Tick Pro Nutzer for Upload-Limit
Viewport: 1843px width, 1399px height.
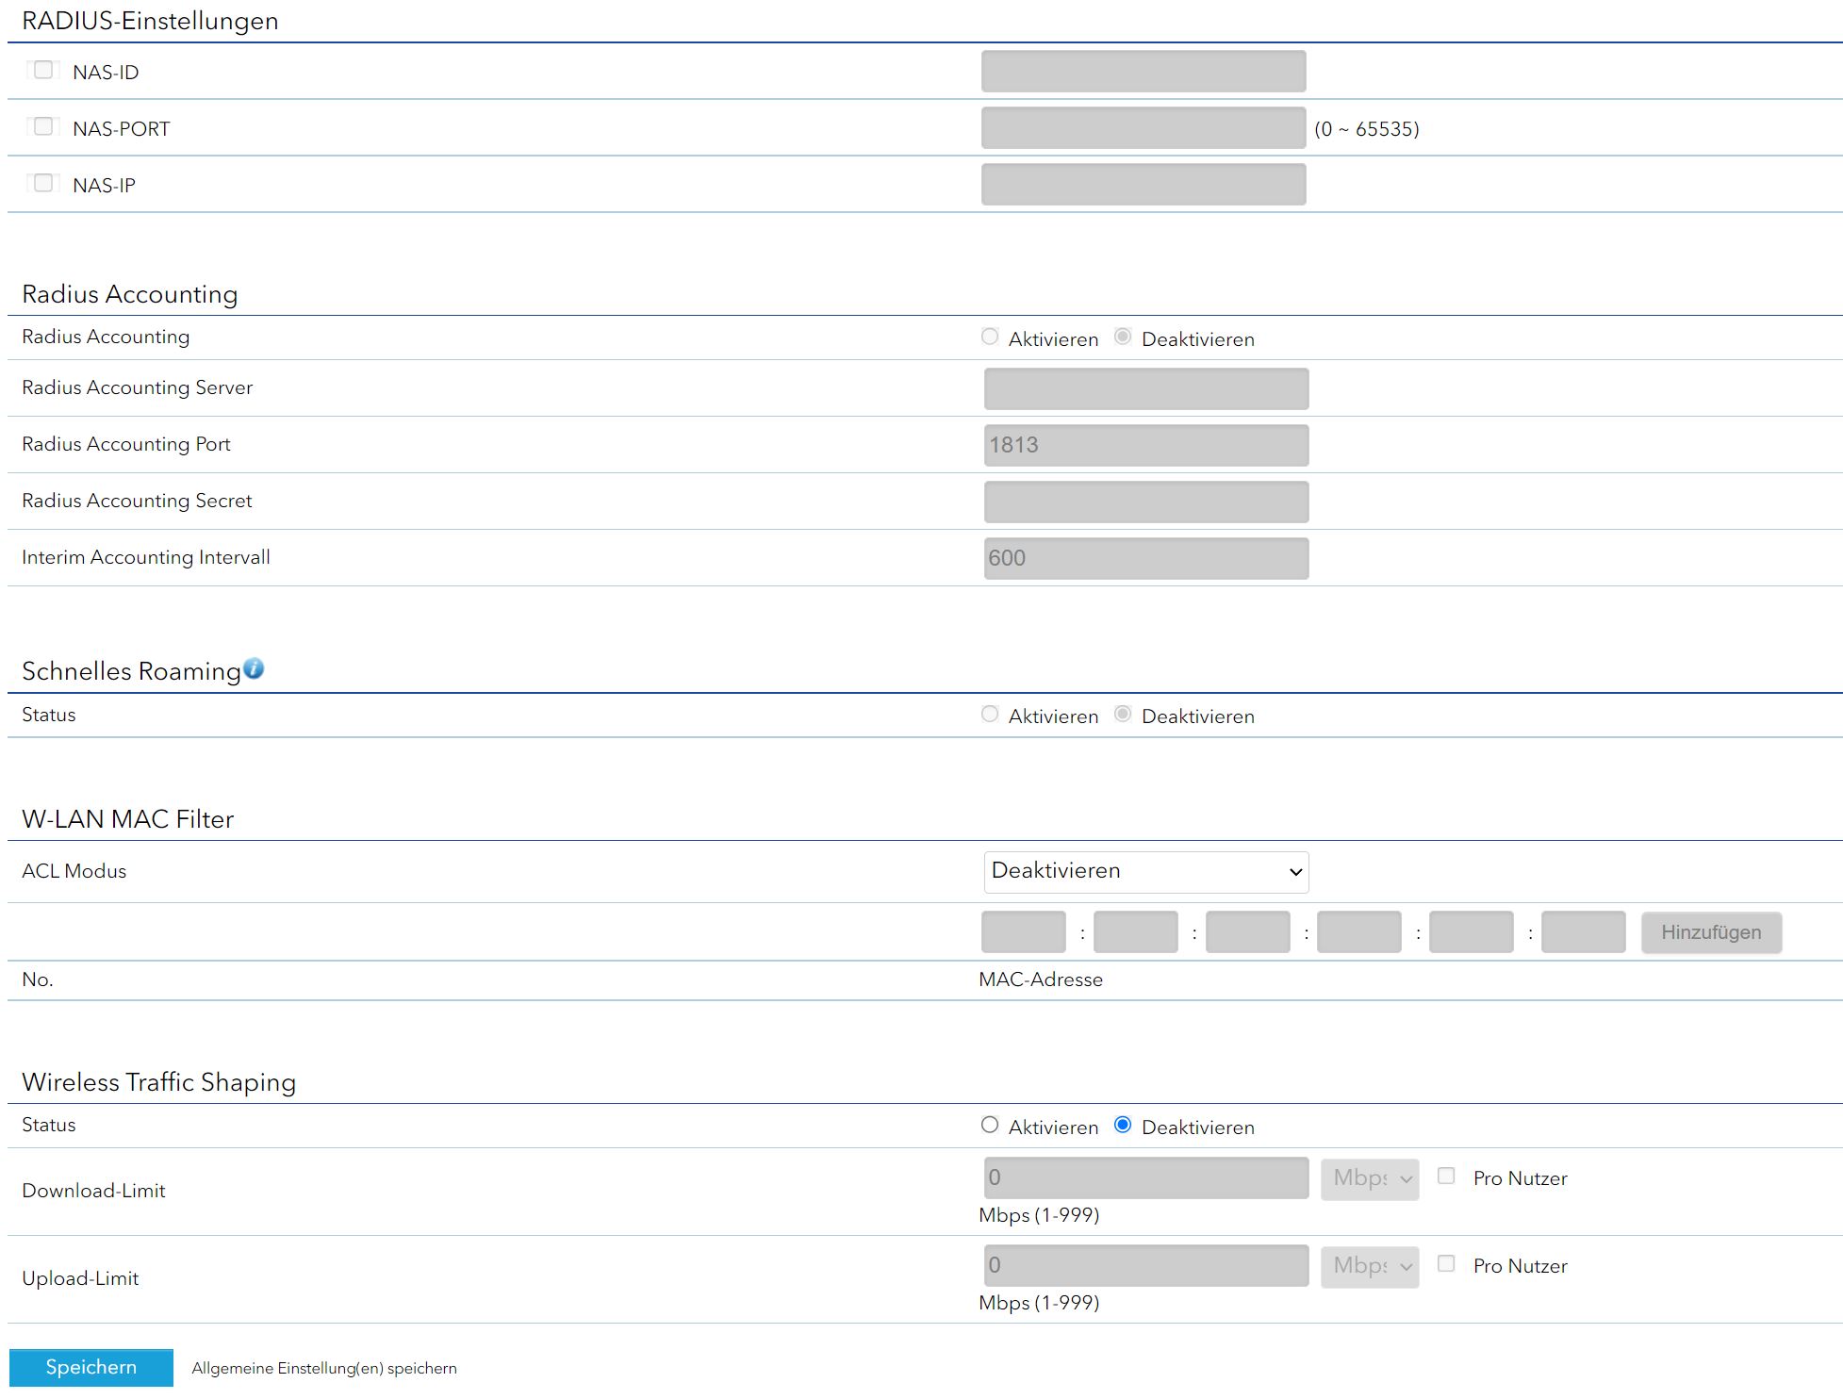click(x=1446, y=1264)
